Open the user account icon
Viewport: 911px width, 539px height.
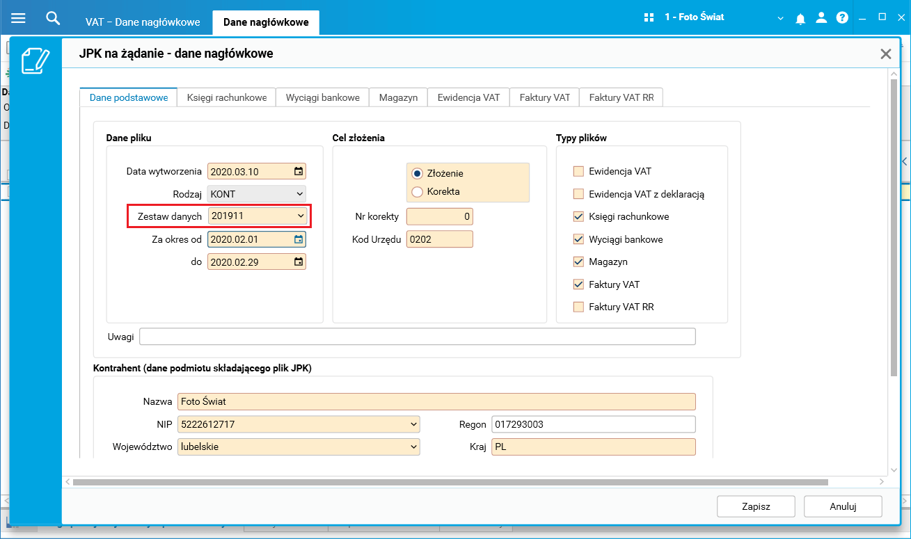[821, 17]
